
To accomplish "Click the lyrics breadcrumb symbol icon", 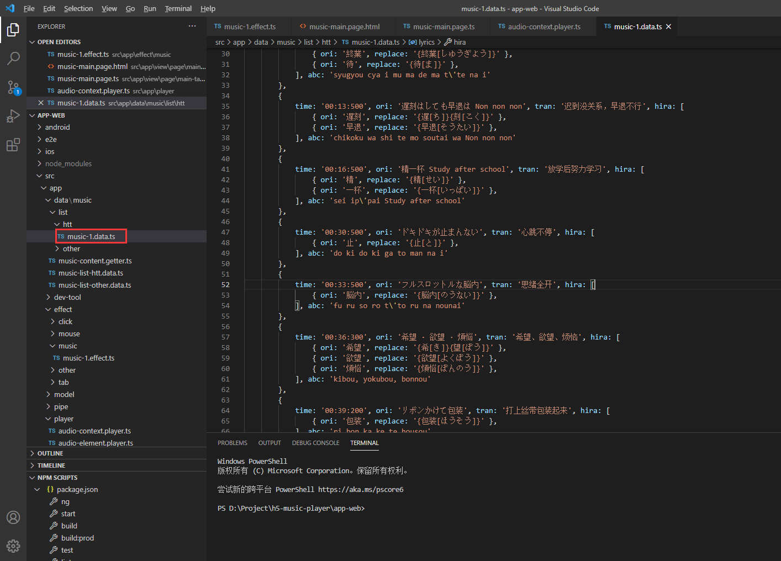I will tap(413, 42).
